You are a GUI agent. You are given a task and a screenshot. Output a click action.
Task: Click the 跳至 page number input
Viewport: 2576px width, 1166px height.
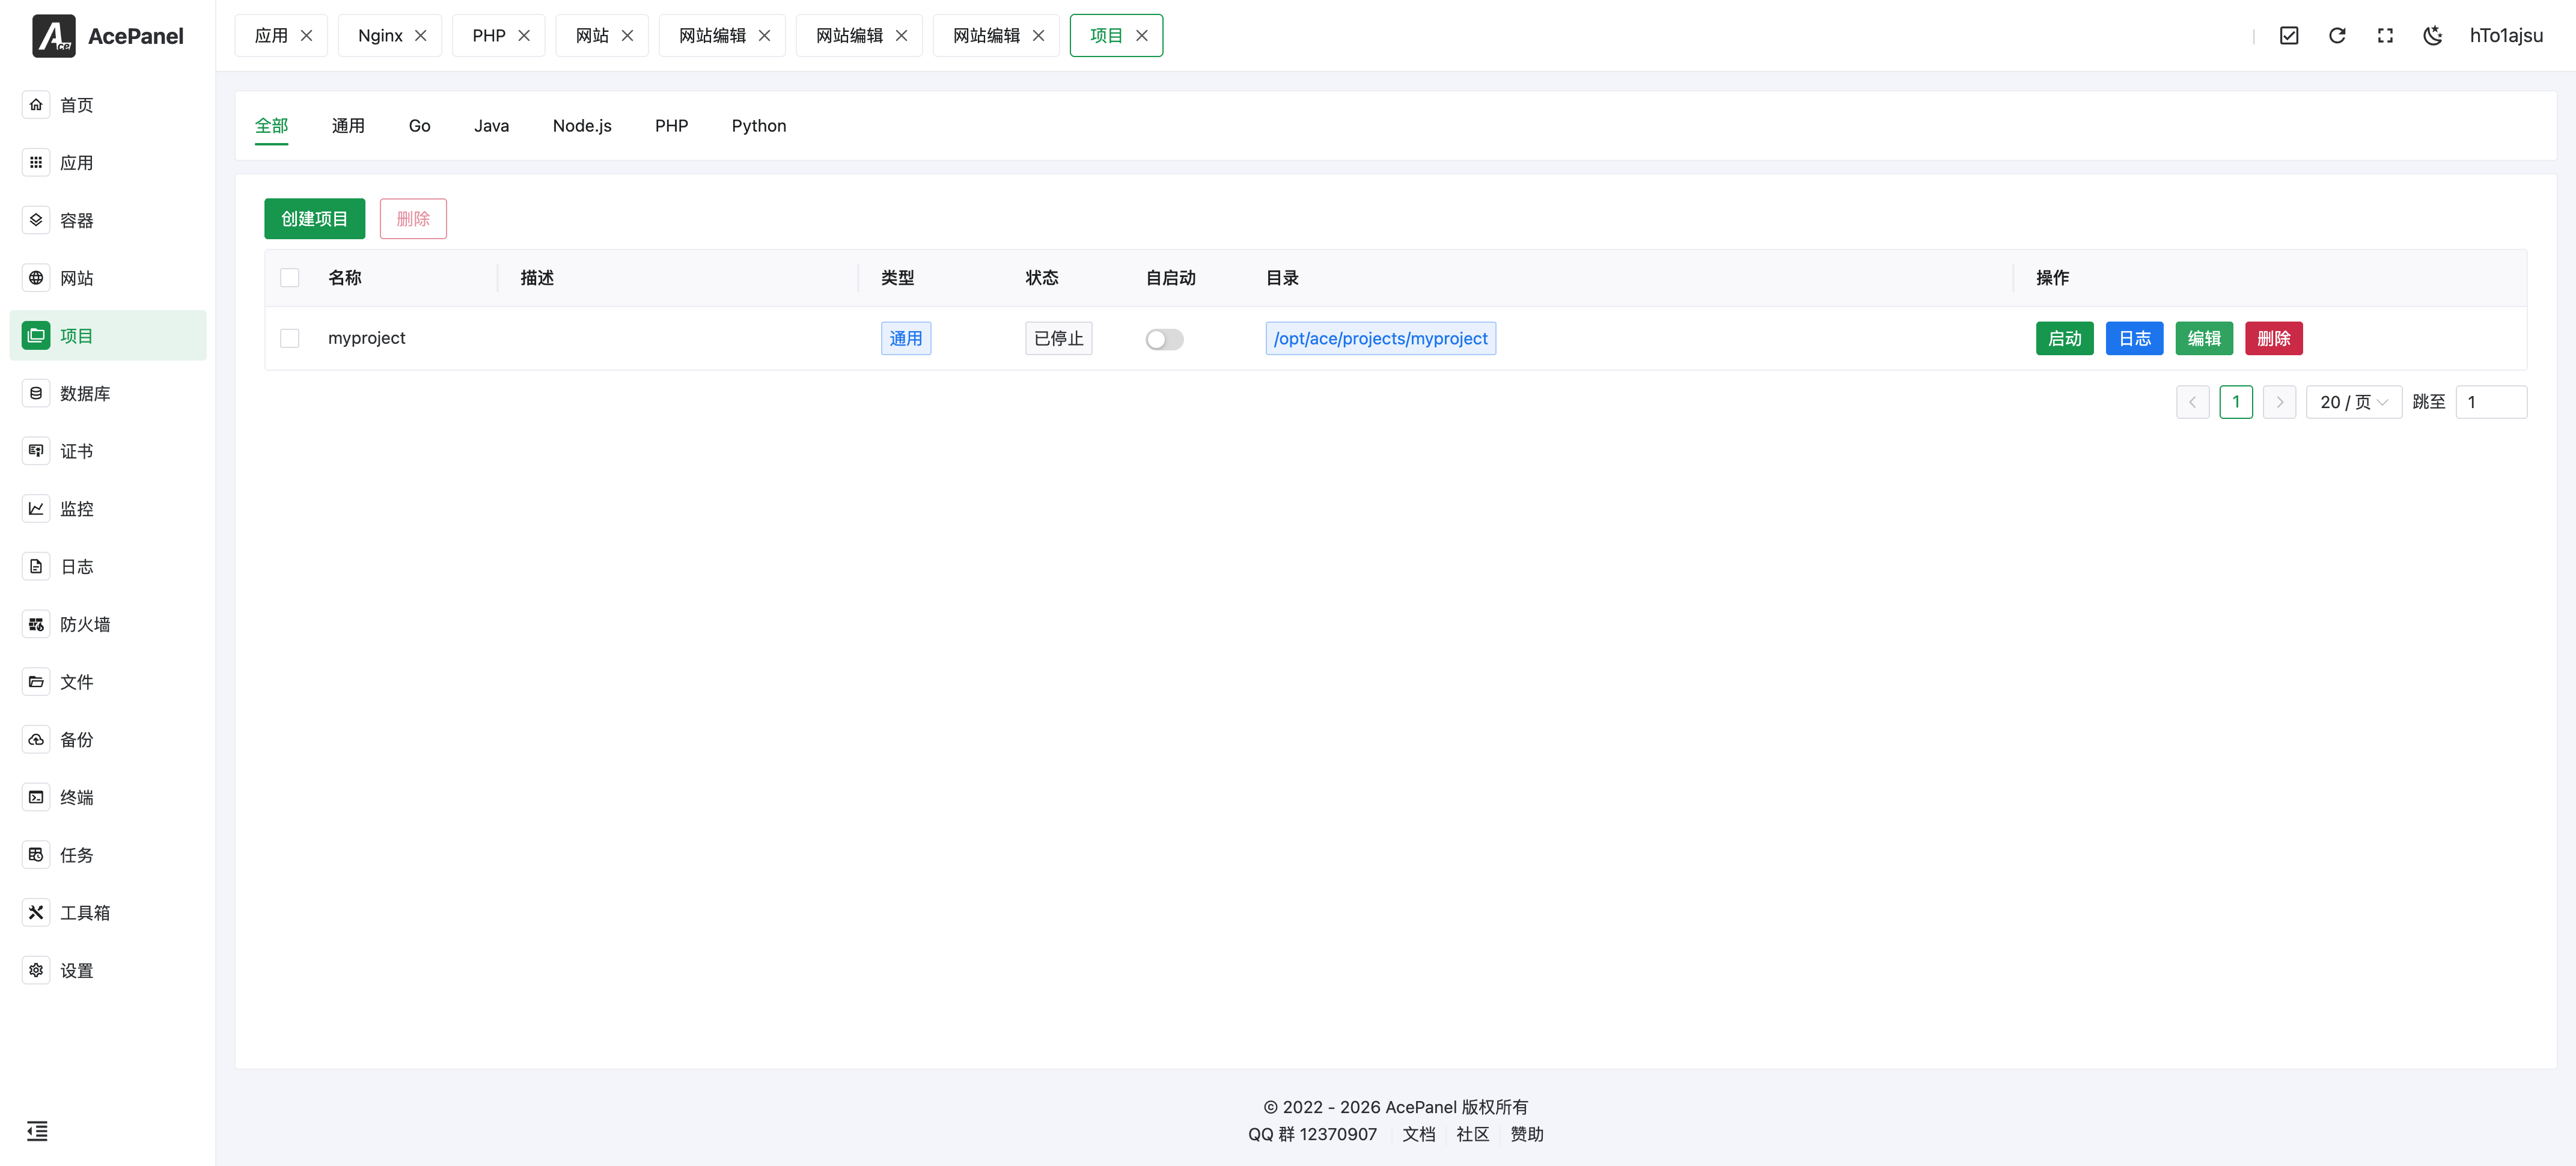[2490, 402]
